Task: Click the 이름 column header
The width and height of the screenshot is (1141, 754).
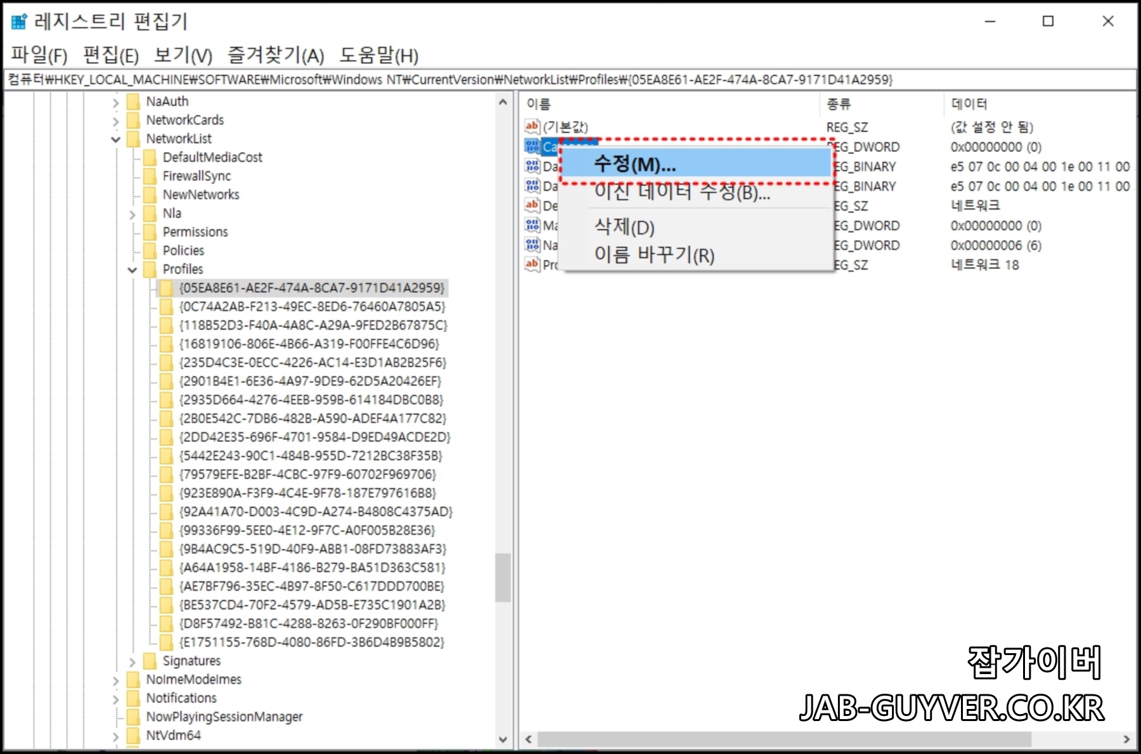Action: pos(671,104)
